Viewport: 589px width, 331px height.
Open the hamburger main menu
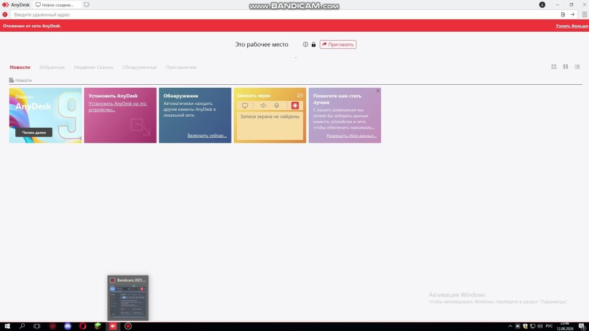584,15
